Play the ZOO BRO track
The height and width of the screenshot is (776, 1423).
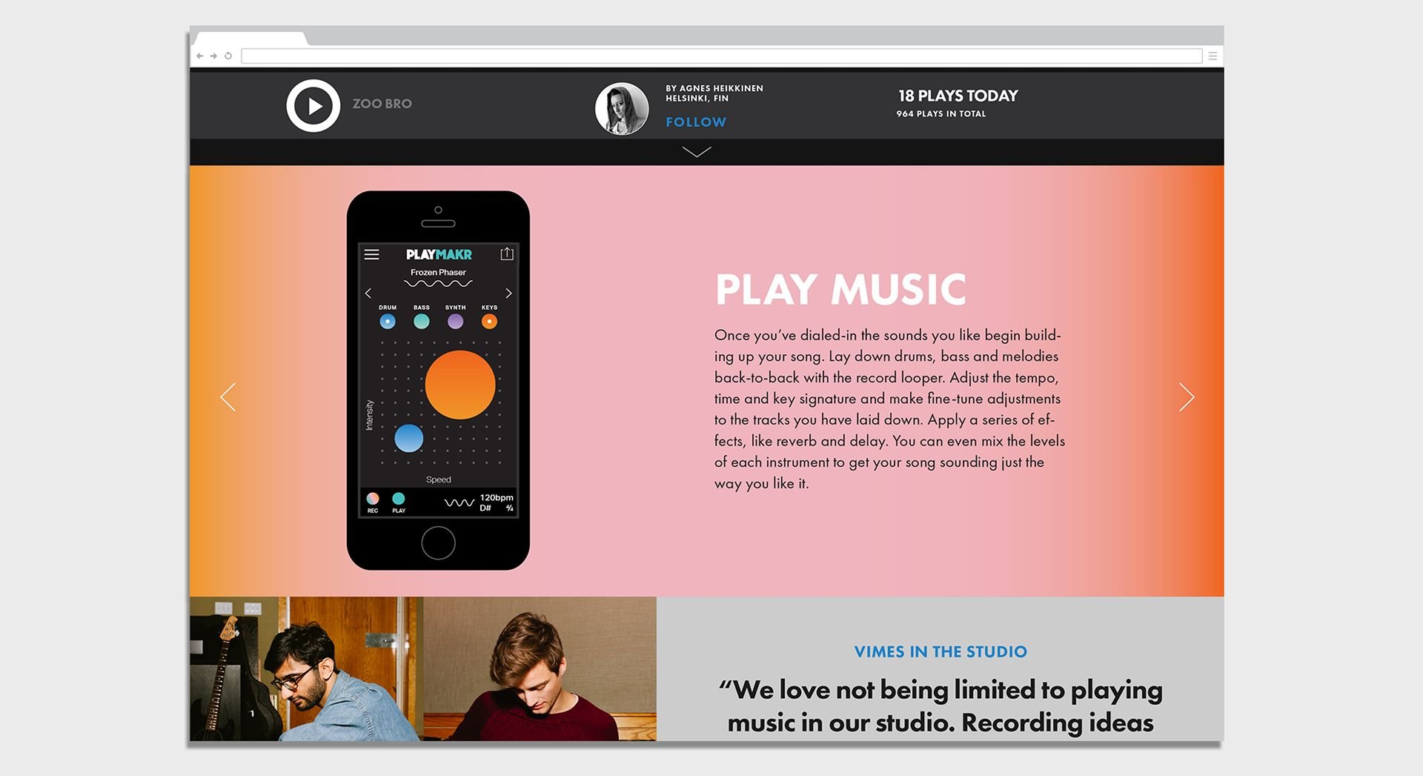(314, 106)
